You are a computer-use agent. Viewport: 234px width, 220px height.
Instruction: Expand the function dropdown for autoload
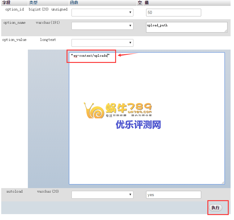tap(102, 195)
